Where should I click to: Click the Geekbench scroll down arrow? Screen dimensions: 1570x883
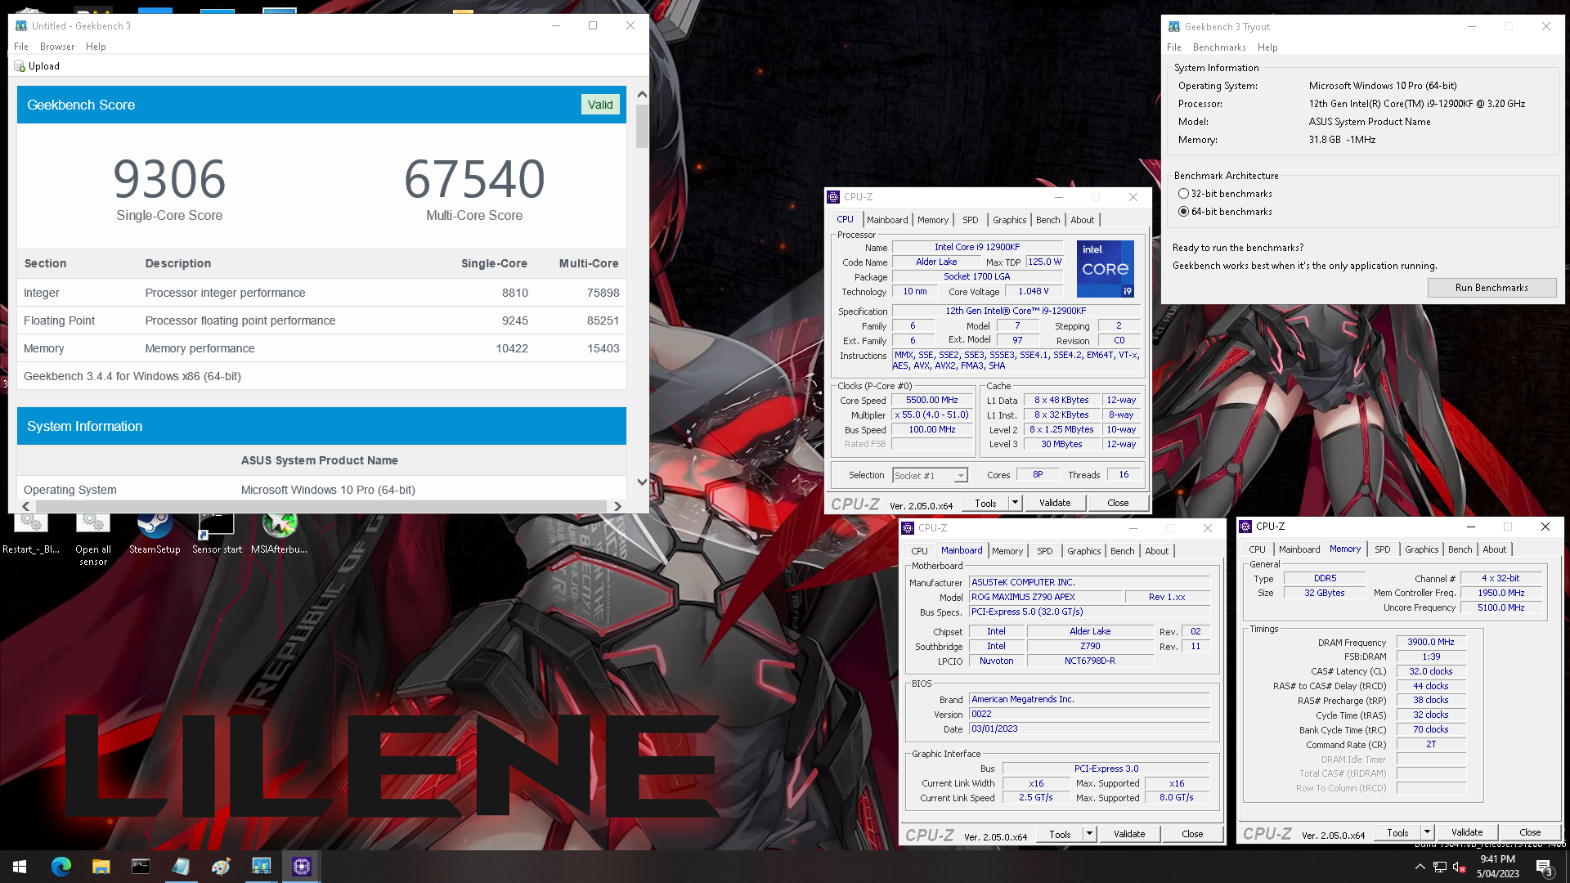pyautogui.click(x=642, y=482)
